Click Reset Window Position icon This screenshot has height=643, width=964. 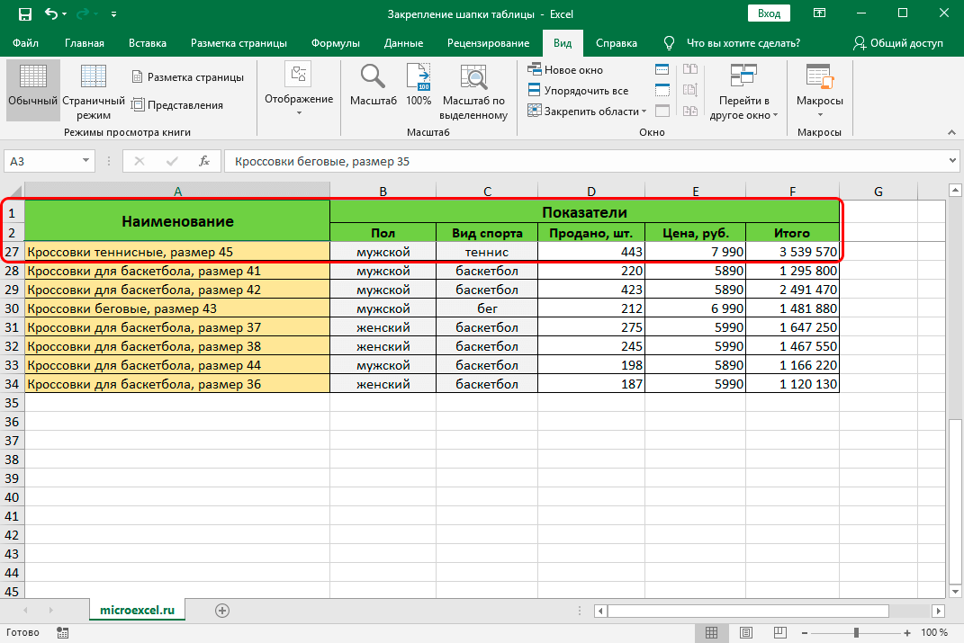pos(690,112)
